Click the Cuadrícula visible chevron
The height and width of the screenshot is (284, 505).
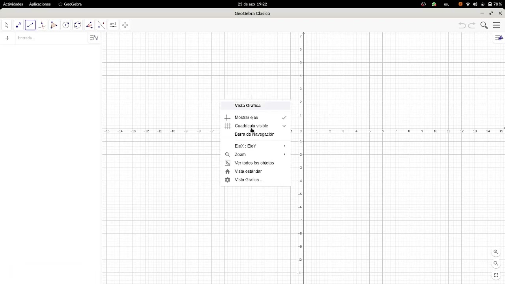pyautogui.click(x=284, y=126)
